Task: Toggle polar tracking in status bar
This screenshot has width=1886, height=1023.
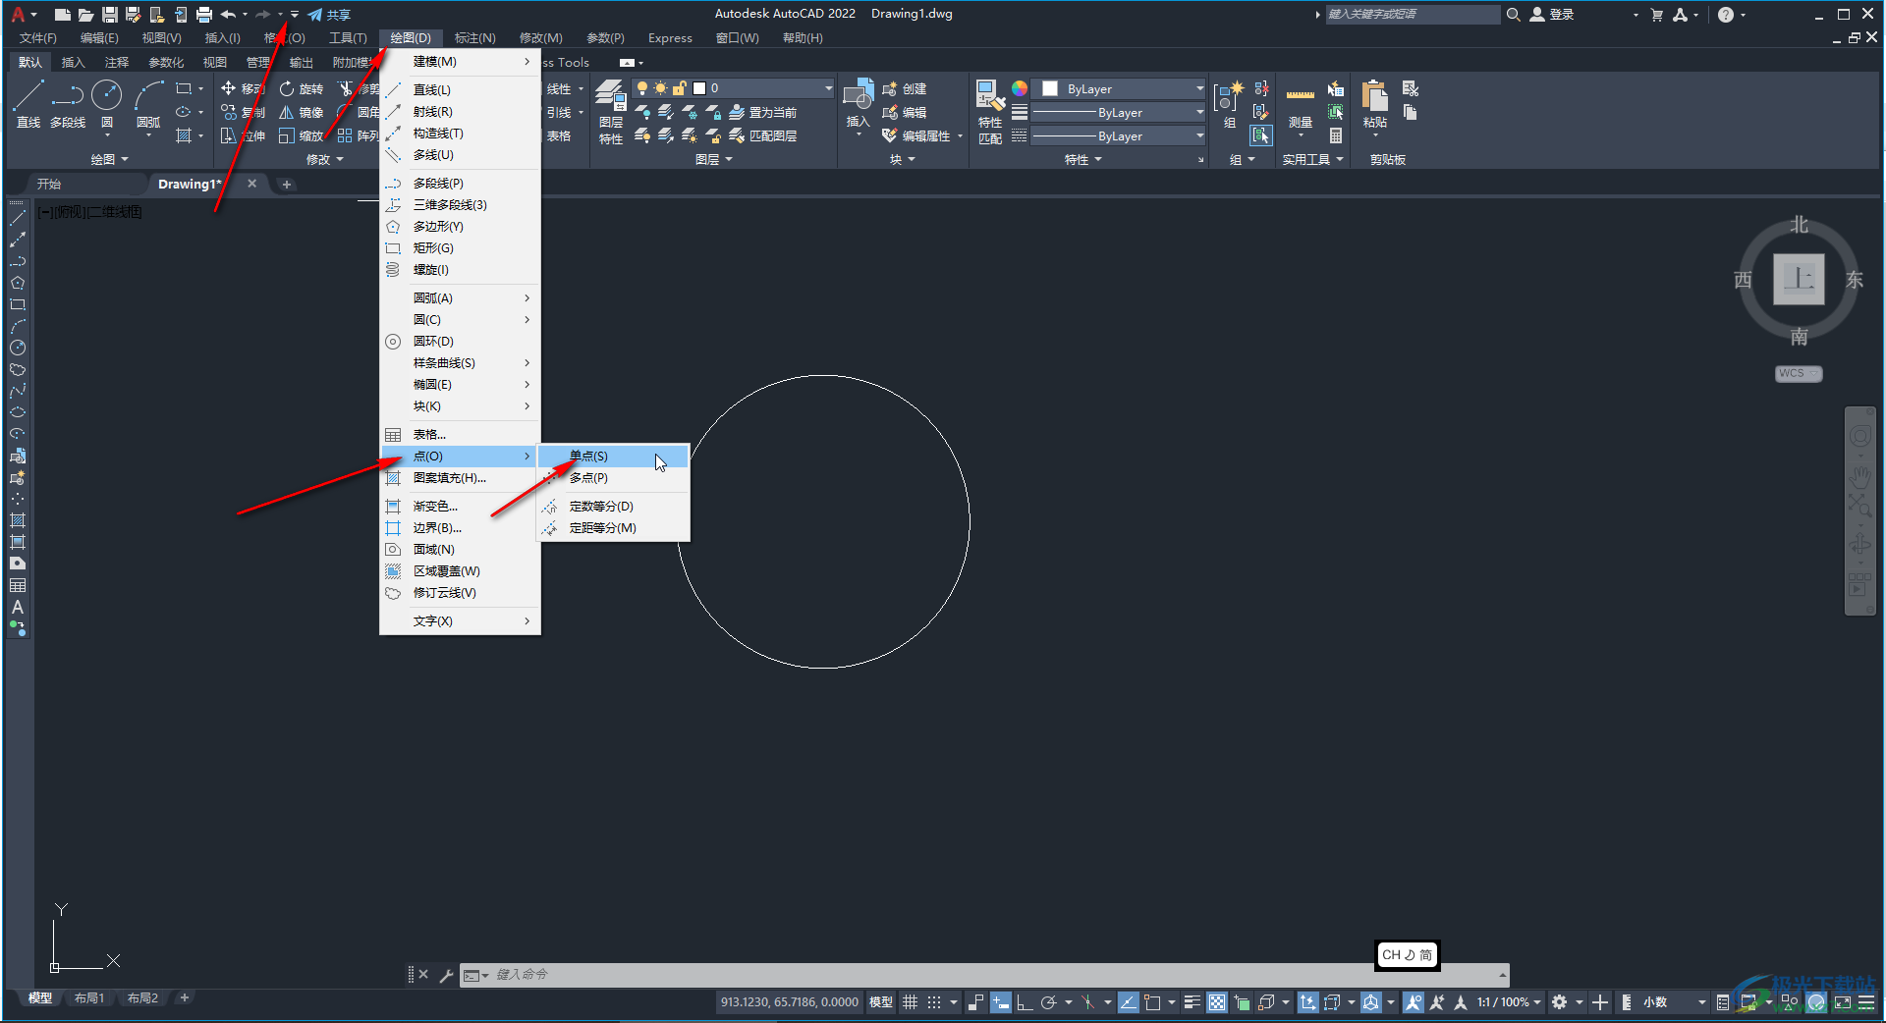Action: [x=1048, y=1002]
